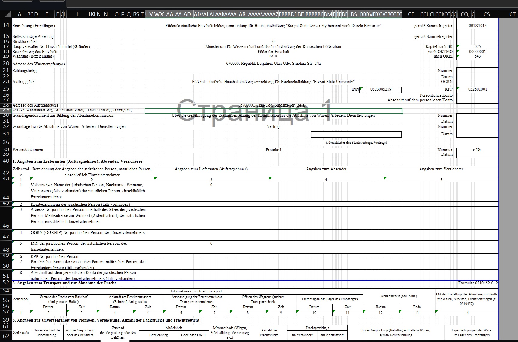This screenshot has width=518, height=342.
Task: Select column AR by its header
Action: pyautogui.click(x=242, y=14)
